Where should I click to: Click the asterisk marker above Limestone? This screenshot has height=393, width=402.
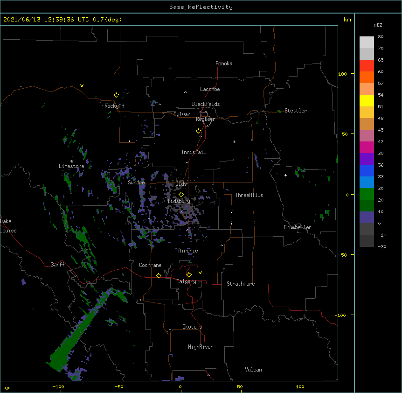pyautogui.click(x=72, y=161)
